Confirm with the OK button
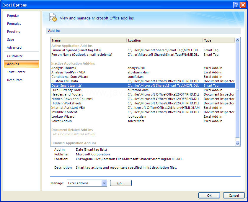Screen dimensions: 248x202 [209, 196]
